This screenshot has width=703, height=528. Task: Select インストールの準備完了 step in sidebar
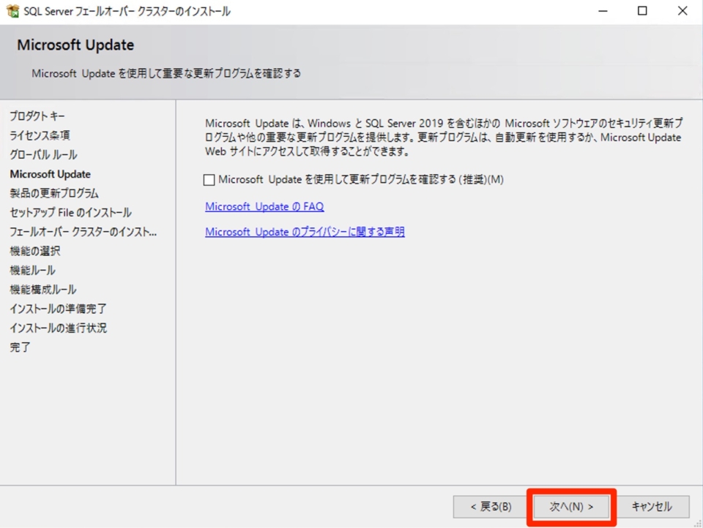click(x=59, y=309)
